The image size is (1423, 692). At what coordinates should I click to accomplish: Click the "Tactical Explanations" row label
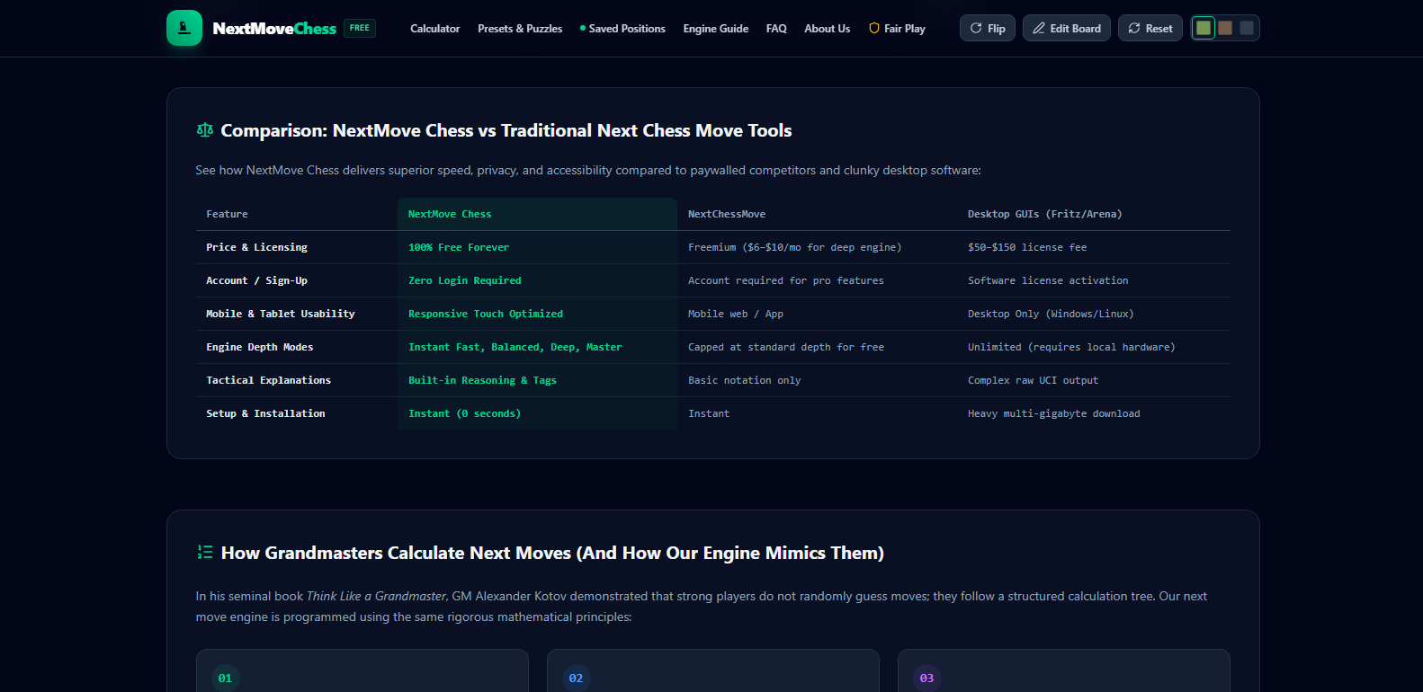[x=269, y=380]
